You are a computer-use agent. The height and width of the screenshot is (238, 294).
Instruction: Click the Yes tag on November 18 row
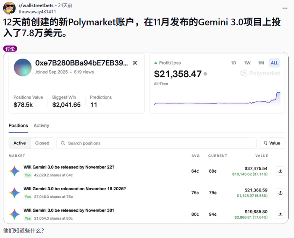tap(28, 197)
